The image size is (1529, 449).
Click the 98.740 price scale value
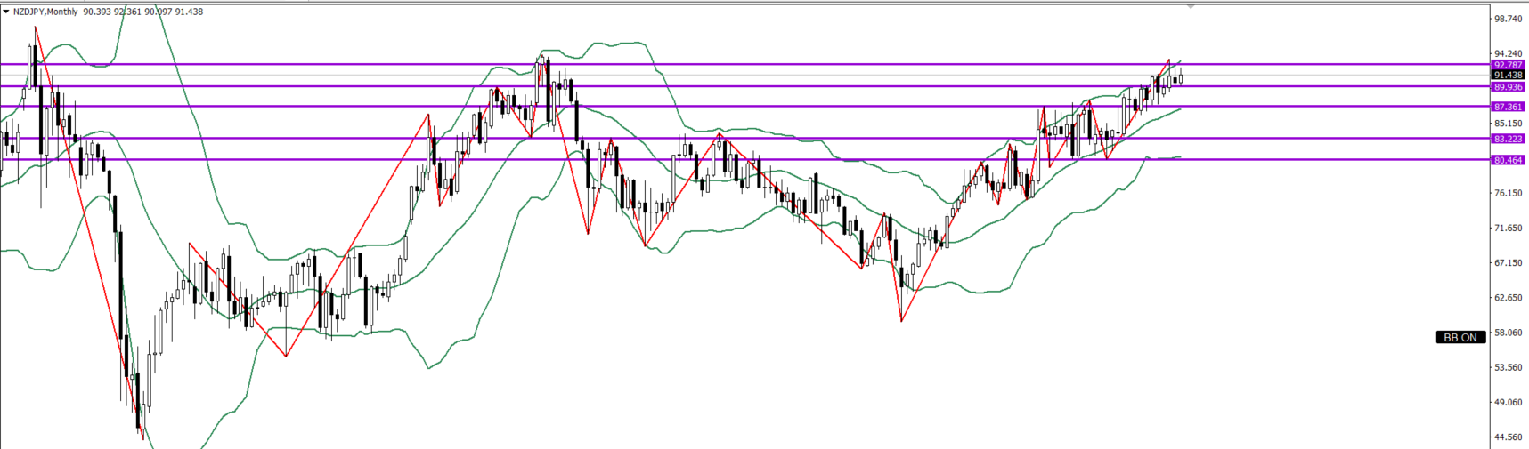point(1508,19)
